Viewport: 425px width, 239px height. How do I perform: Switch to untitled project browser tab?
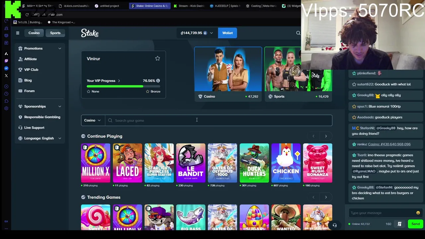coord(109,6)
